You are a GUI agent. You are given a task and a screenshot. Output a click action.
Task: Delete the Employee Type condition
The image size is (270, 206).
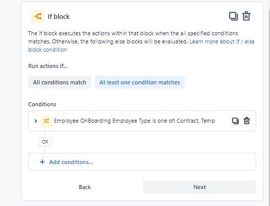click(246, 121)
